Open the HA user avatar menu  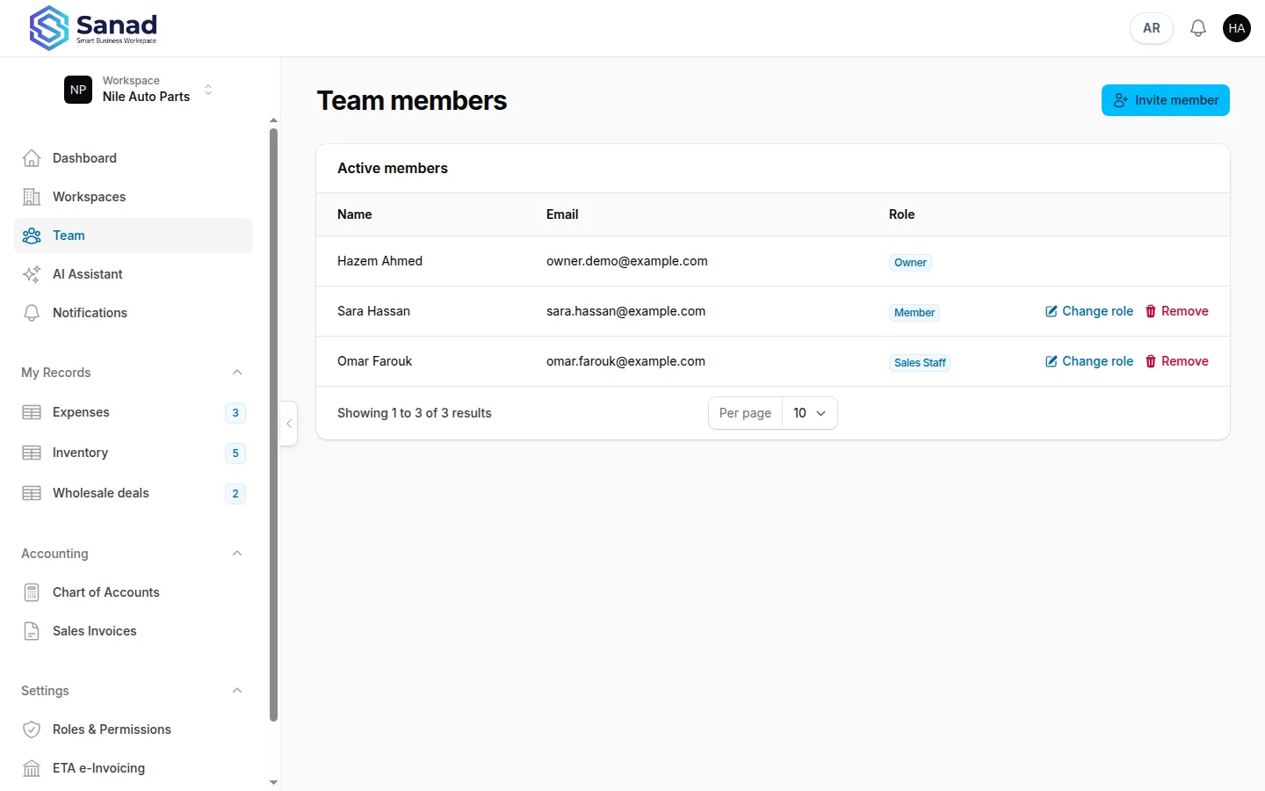(x=1237, y=28)
